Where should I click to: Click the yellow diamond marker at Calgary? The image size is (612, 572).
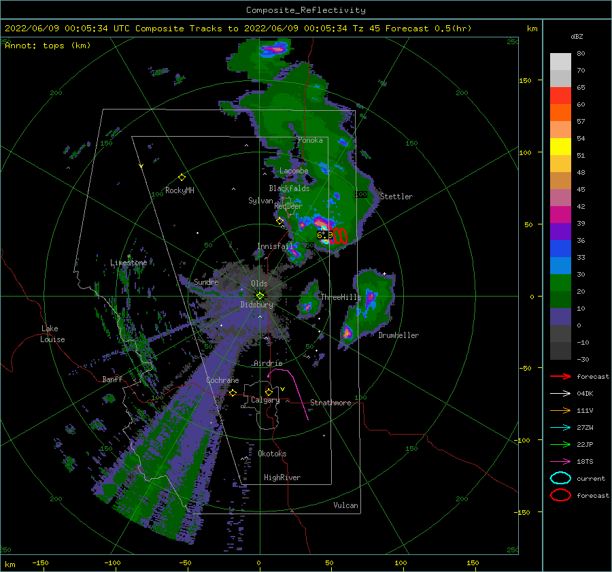(x=269, y=392)
